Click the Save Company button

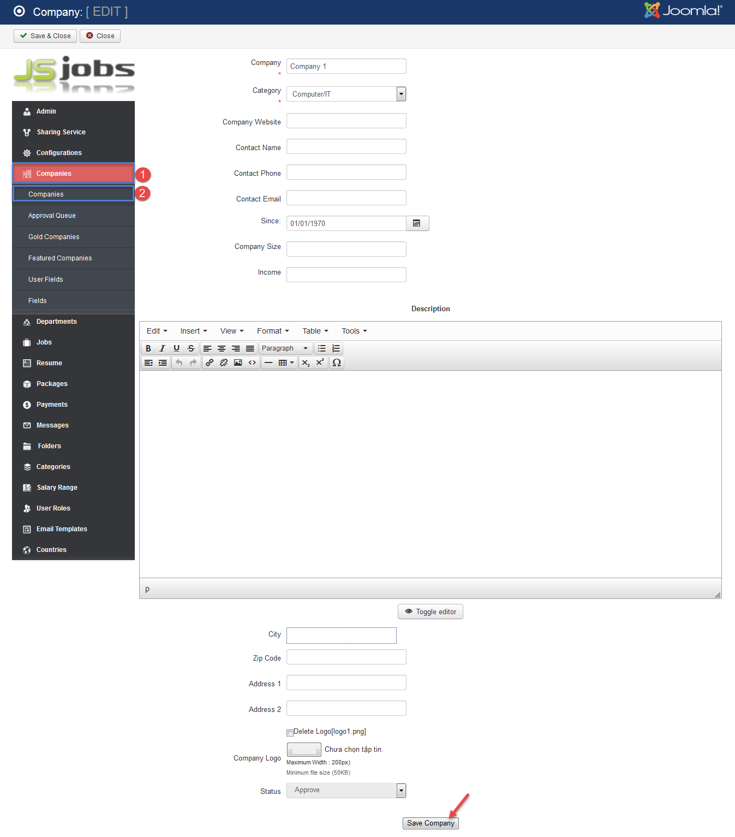[431, 823]
